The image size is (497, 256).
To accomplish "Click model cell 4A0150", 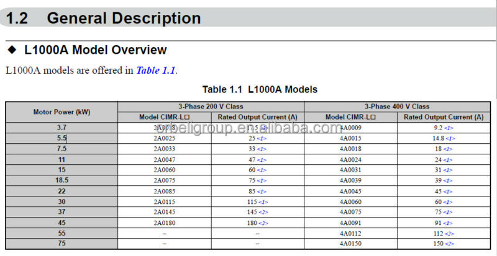I will tap(350, 244).
